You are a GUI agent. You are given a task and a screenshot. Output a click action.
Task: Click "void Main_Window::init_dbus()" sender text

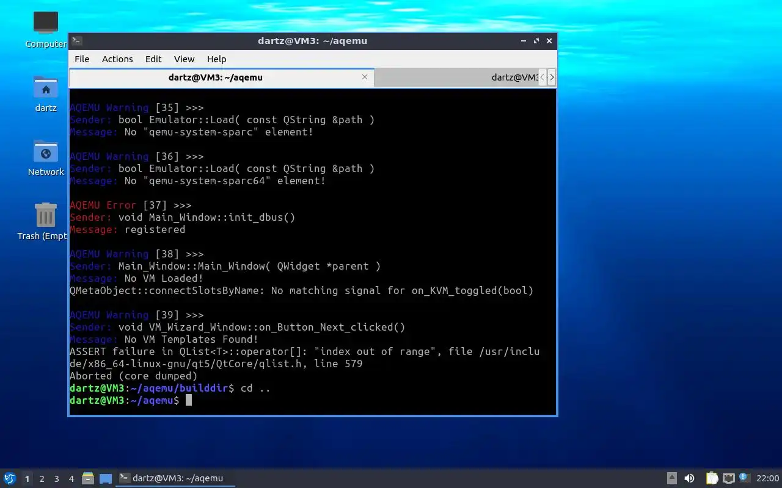(206, 217)
